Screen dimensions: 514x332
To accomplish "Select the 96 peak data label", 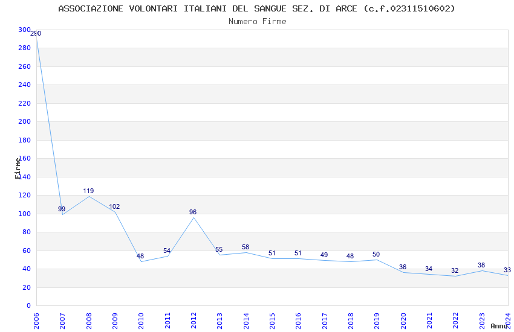I will pos(193,212).
